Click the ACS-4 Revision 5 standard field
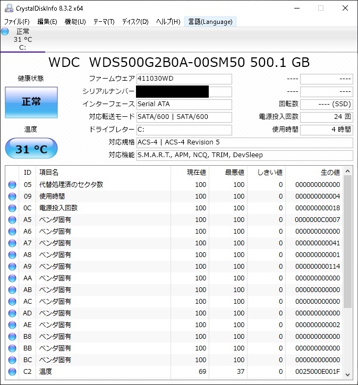Screen dimensions: 358x385 [244, 143]
